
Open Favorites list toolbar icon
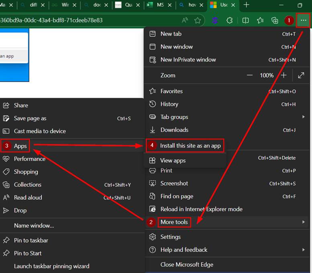[x=260, y=20]
